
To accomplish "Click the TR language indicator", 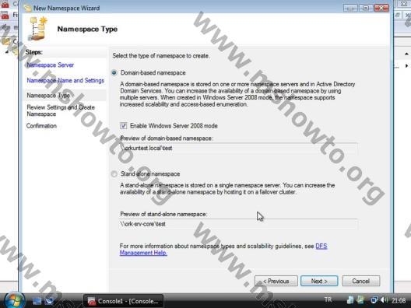I will pos(328,299).
